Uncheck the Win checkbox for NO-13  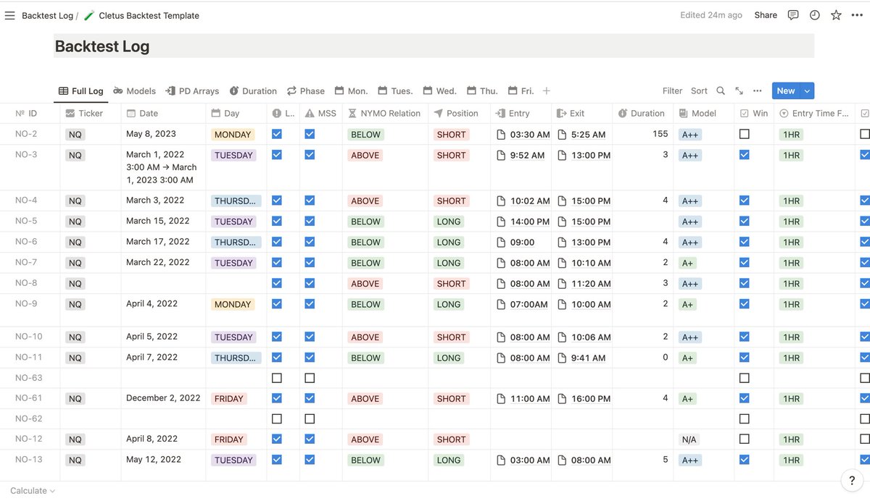[x=745, y=460]
